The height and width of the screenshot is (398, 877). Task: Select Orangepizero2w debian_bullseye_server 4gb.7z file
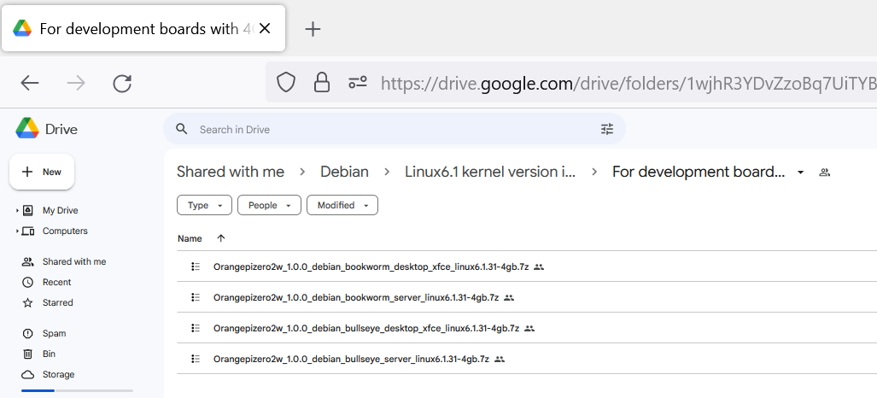point(351,360)
